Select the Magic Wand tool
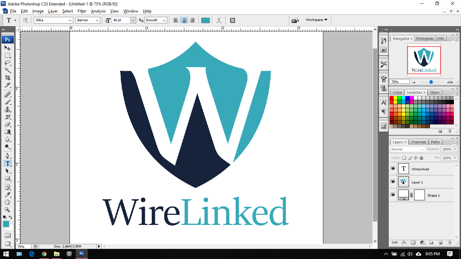This screenshot has width=461, height=259. (7, 70)
